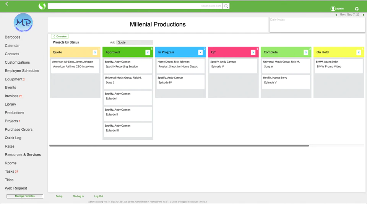
Task: Open the BMW Promo Video card
Action: pos(339,66)
